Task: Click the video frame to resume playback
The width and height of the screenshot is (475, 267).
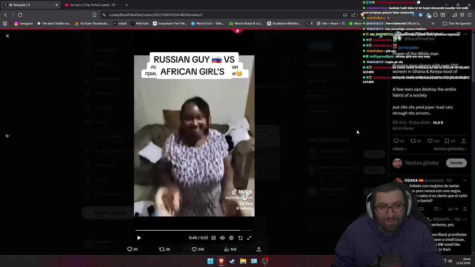Action: [x=194, y=136]
